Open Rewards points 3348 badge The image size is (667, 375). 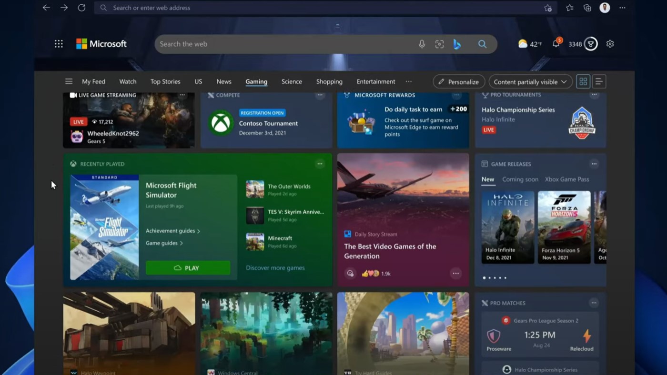pyautogui.click(x=583, y=44)
